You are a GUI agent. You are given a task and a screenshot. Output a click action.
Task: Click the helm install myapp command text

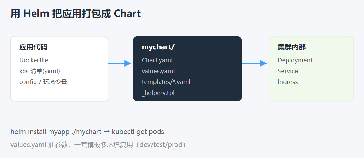pos(56,132)
